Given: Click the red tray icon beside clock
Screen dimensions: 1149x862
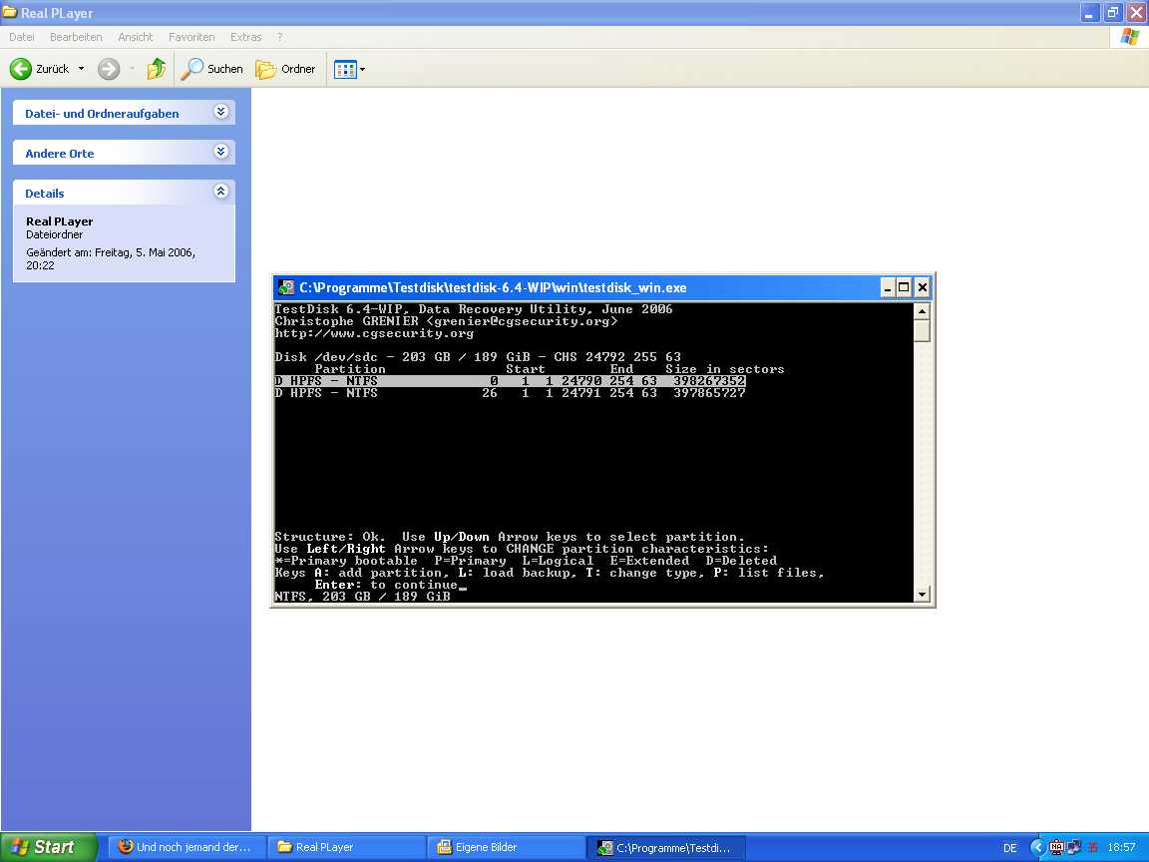Looking at the screenshot, I should (x=1092, y=848).
